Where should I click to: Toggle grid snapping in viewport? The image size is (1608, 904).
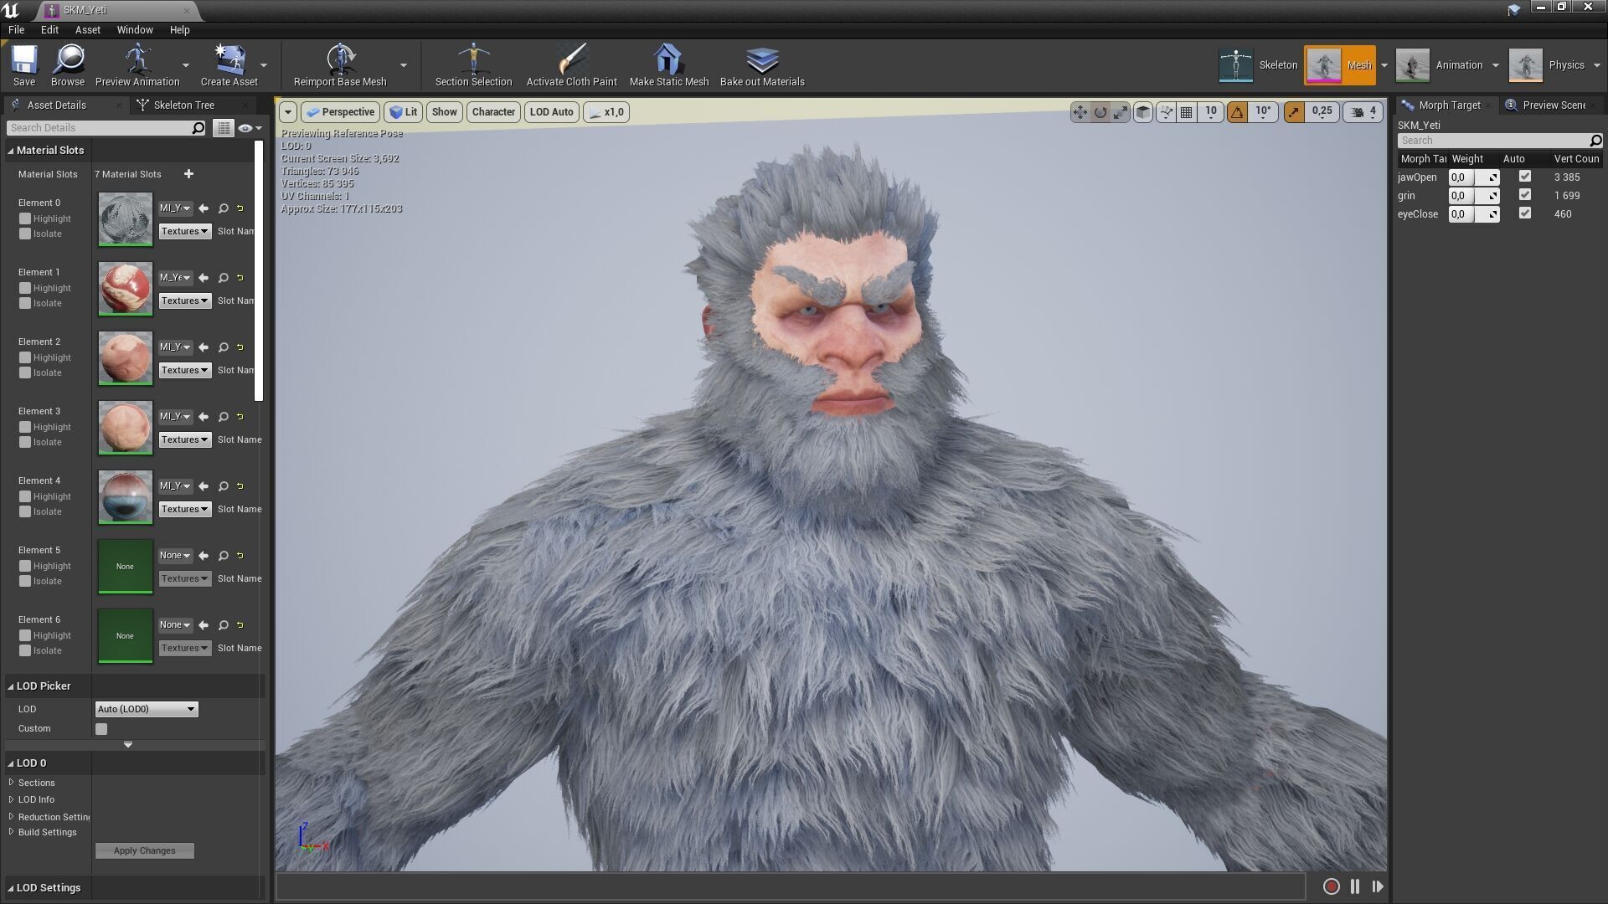coord(1186,112)
